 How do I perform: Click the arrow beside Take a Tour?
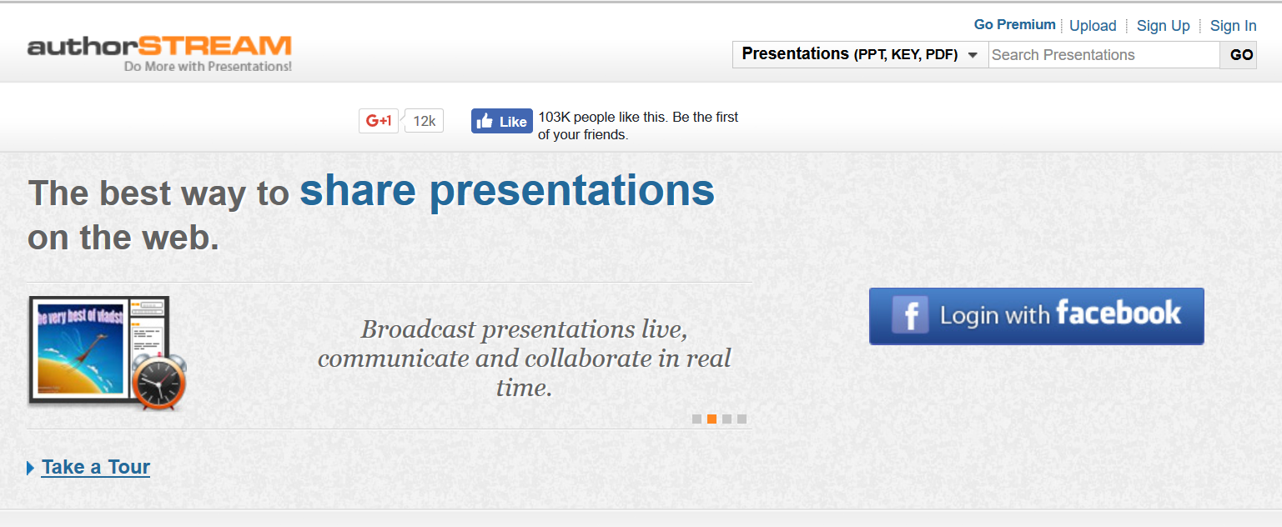point(31,468)
